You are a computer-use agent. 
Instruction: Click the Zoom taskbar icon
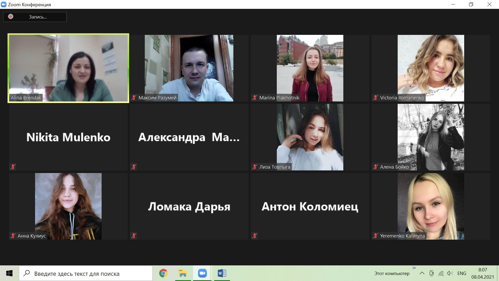point(202,273)
